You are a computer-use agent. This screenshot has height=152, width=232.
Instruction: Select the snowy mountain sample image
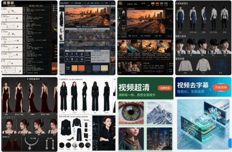[160, 113]
